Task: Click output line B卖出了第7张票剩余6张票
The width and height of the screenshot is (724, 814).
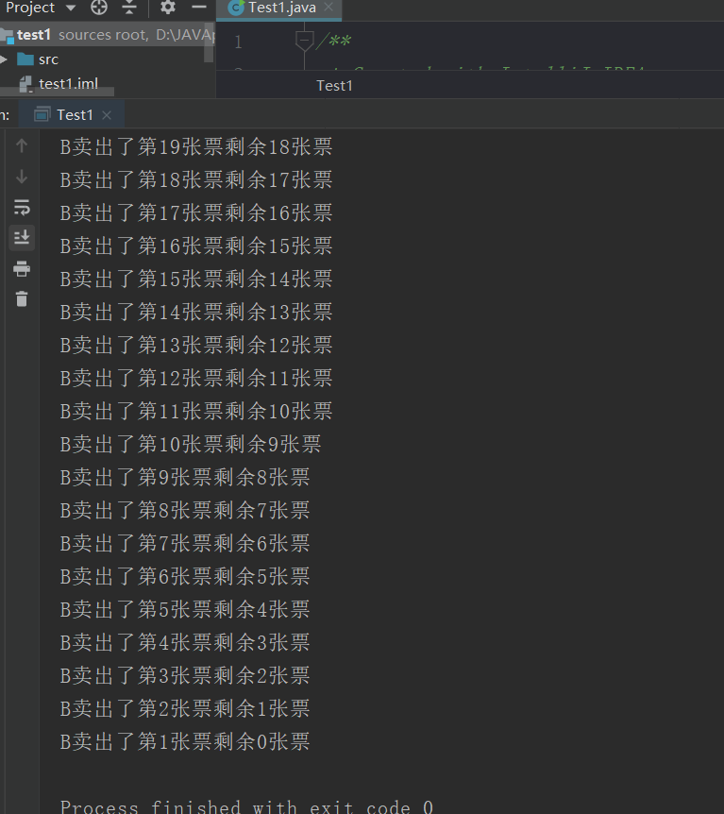Action: pyautogui.click(x=185, y=544)
